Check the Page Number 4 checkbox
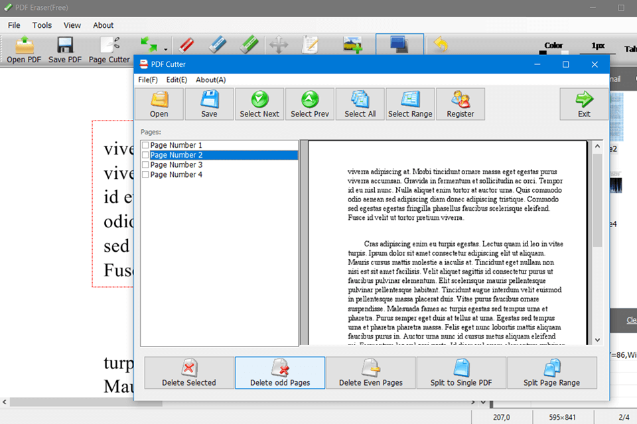 pyautogui.click(x=145, y=174)
